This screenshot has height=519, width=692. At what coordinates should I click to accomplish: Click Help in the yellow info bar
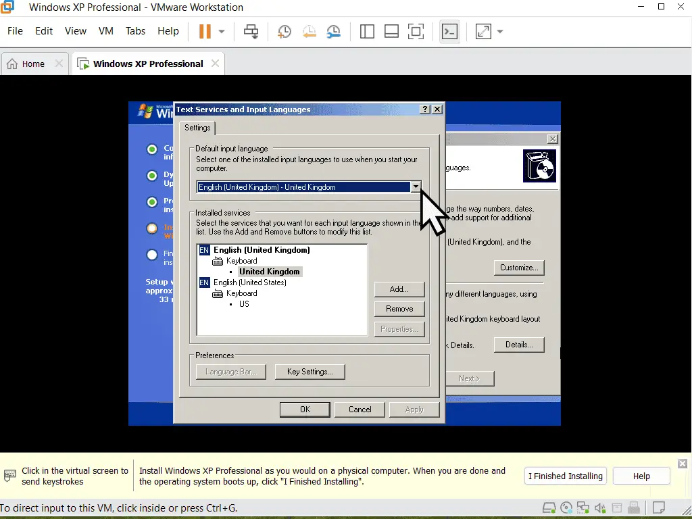[x=642, y=476]
